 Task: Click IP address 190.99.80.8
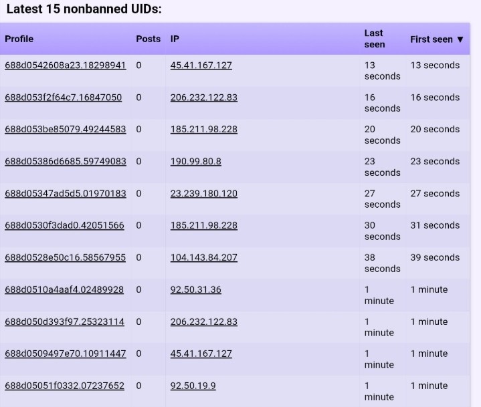point(195,162)
